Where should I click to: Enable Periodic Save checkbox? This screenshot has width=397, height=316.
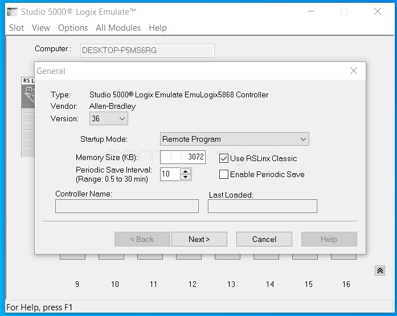click(224, 174)
